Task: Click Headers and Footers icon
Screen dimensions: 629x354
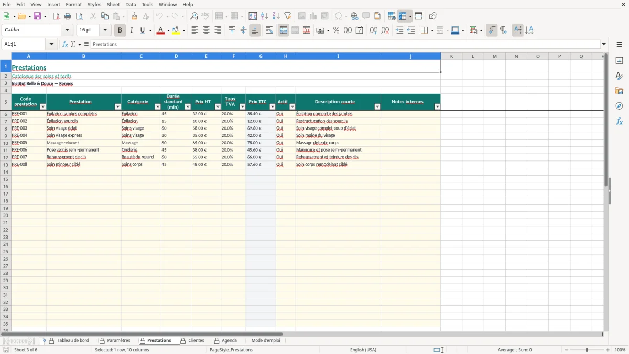Action: 377,16
